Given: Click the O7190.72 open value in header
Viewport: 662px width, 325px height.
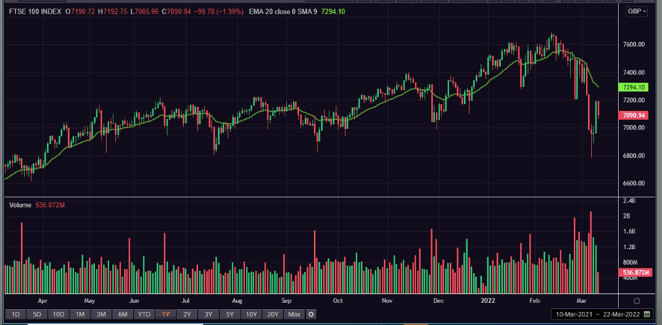Looking at the screenshot, I should coord(80,12).
